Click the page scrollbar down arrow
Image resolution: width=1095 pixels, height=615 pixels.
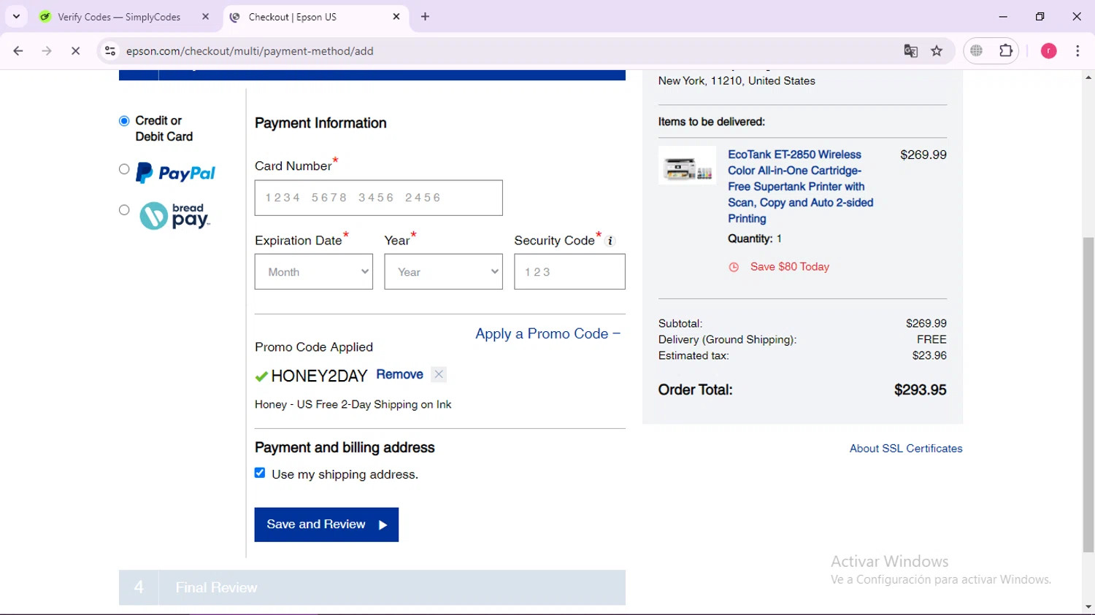click(x=1088, y=607)
